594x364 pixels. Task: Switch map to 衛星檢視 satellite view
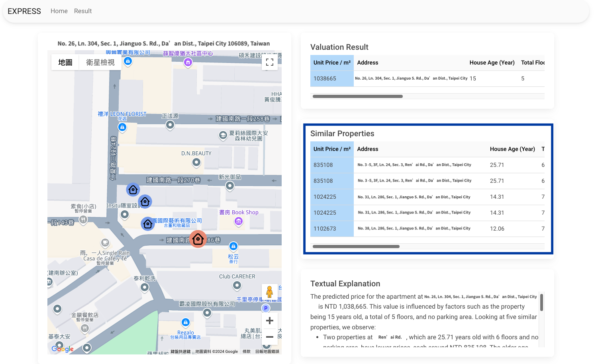click(100, 62)
